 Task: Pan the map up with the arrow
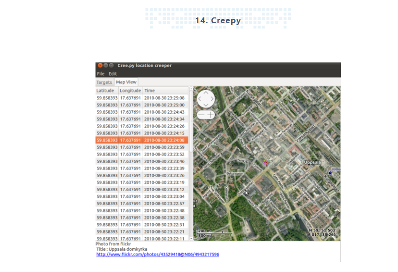point(206,93)
